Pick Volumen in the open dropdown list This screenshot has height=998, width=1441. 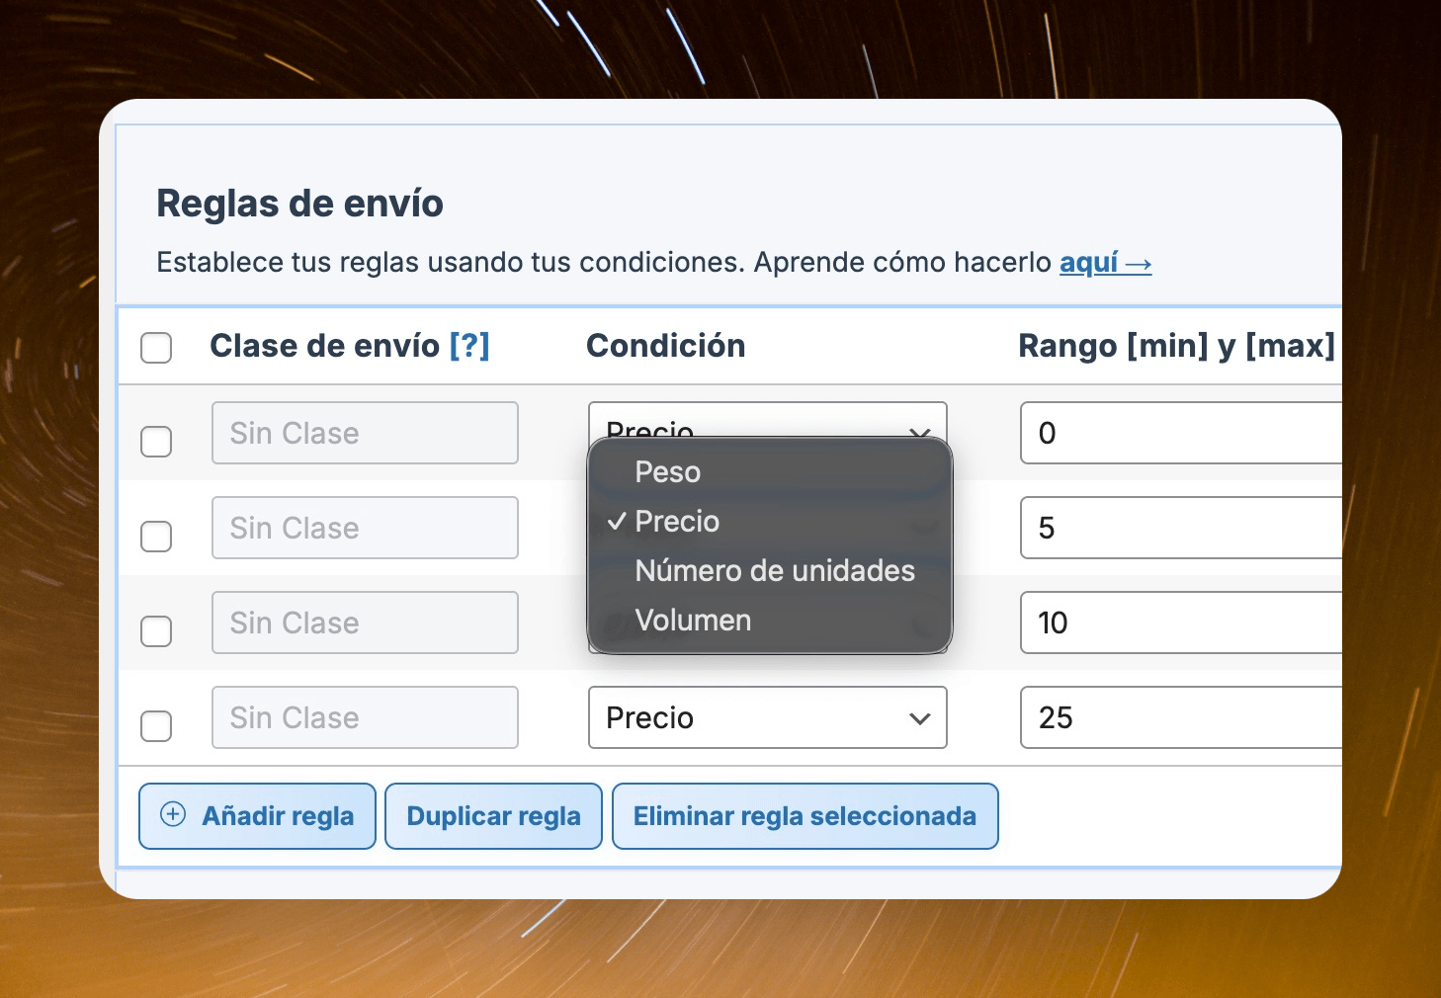pyautogui.click(x=693, y=621)
